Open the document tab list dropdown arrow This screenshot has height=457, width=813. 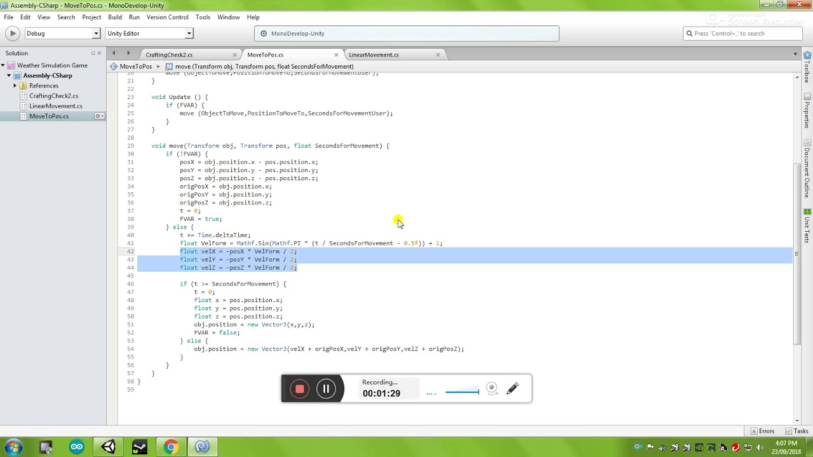795,55
